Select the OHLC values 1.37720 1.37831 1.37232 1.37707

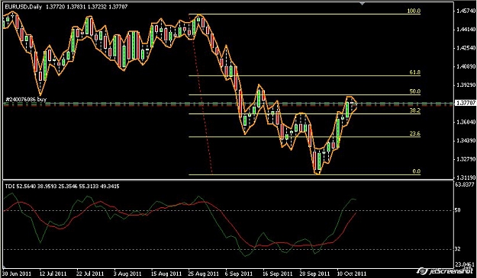(x=87, y=7)
